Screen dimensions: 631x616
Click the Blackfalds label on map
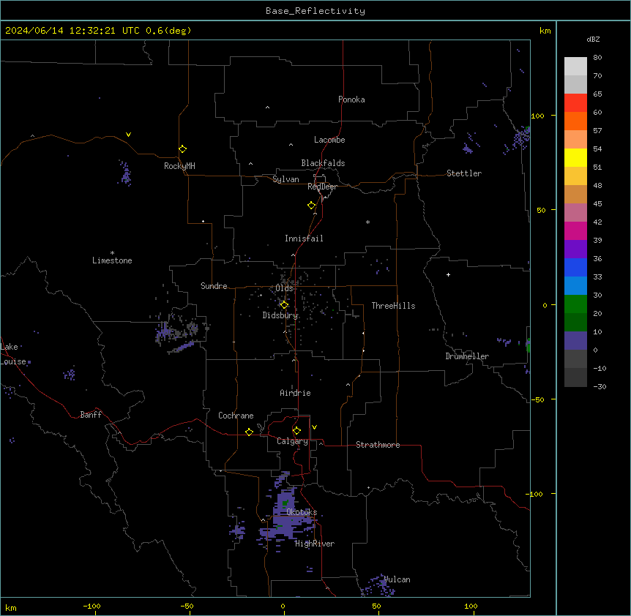point(323,163)
